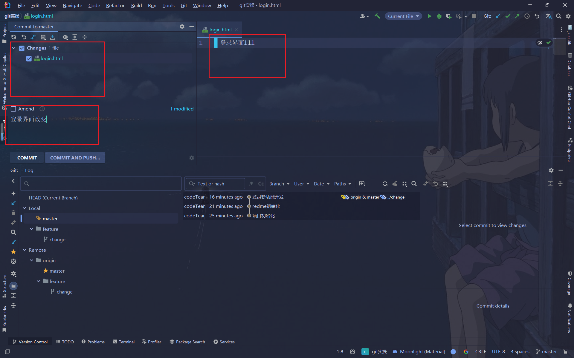Click Cherry-pick icon in Git log toolbar

[395, 184]
